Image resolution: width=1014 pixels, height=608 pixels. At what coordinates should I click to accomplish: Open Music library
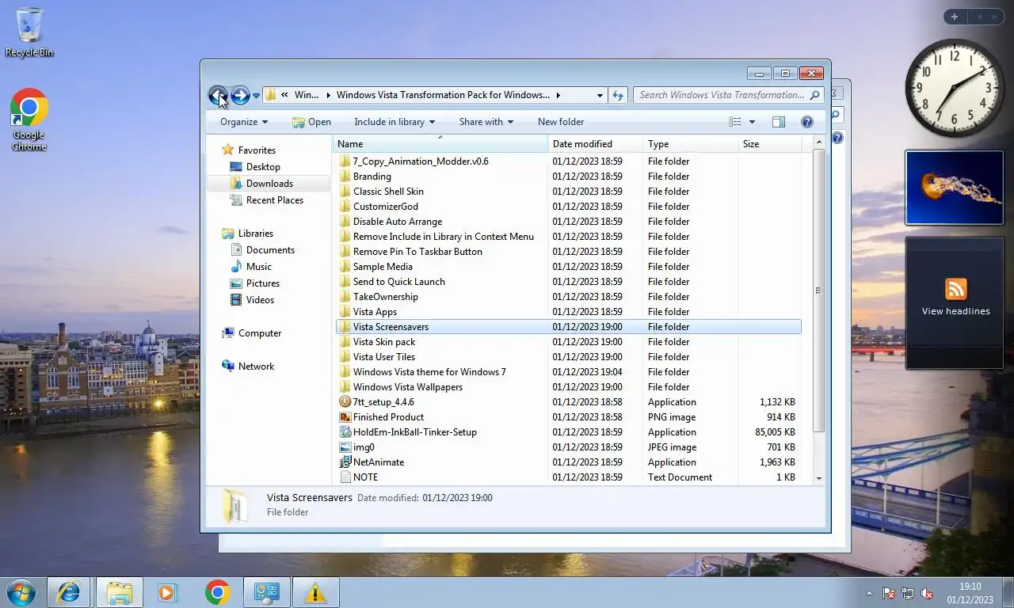point(250,267)
